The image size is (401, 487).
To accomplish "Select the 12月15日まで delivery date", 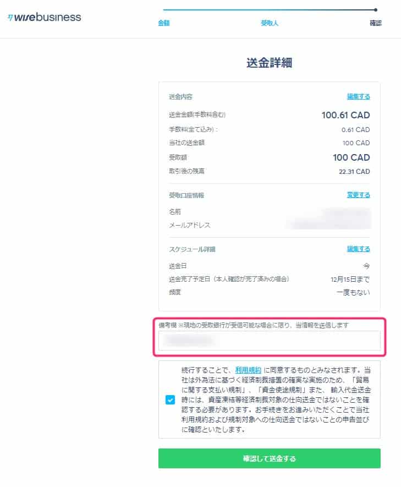I will pyautogui.click(x=350, y=279).
